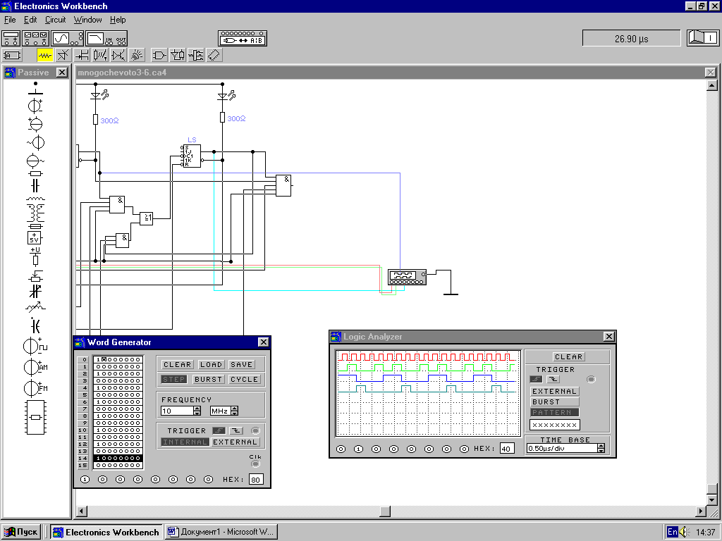Click the Logic Analyzer pattern field xxxxxxxx
722x541 pixels.
pos(554,425)
